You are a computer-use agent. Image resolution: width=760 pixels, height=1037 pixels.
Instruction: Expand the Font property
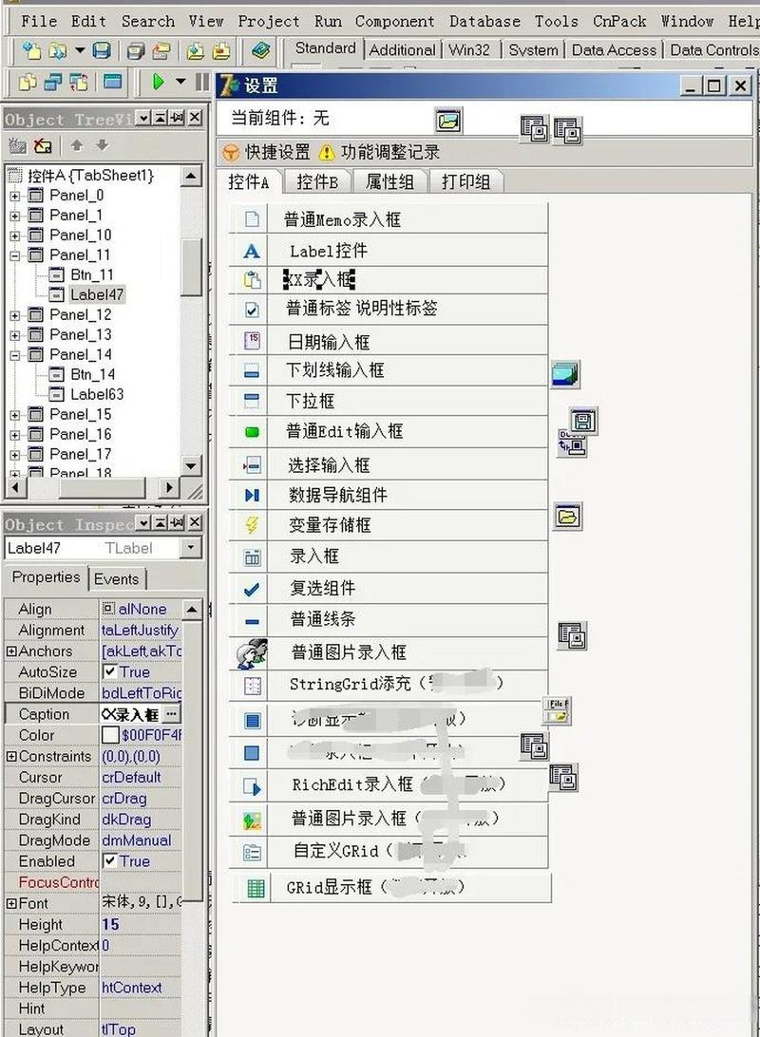(11, 903)
